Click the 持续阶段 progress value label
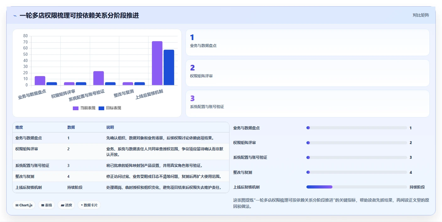Screen dimensions: 442x222 click(417, 187)
